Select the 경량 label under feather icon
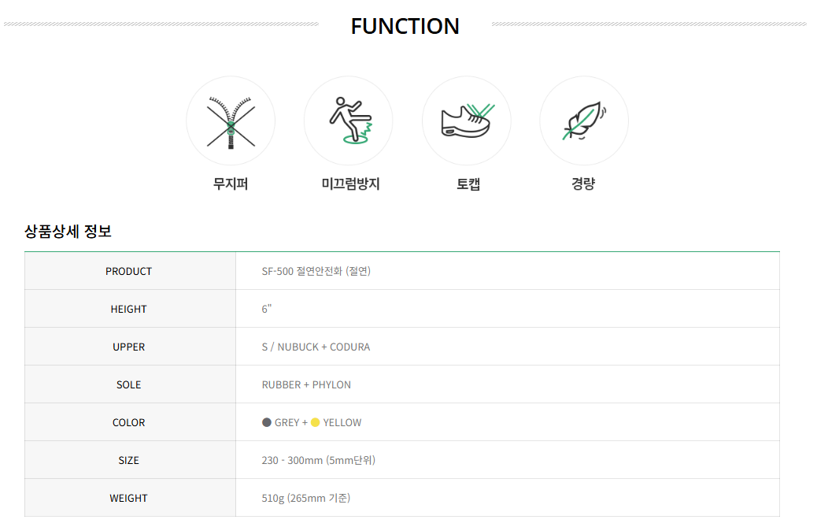 pyautogui.click(x=583, y=184)
